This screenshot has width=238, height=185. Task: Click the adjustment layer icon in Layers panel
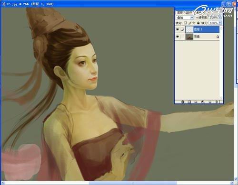(x=203, y=102)
